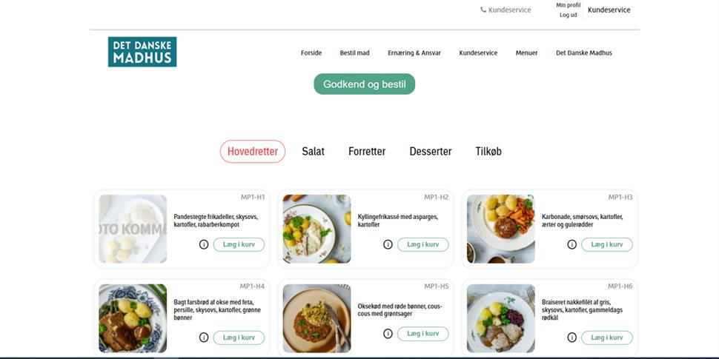Add Kyllingefrikassé to basket with Læg i kurv

click(423, 244)
